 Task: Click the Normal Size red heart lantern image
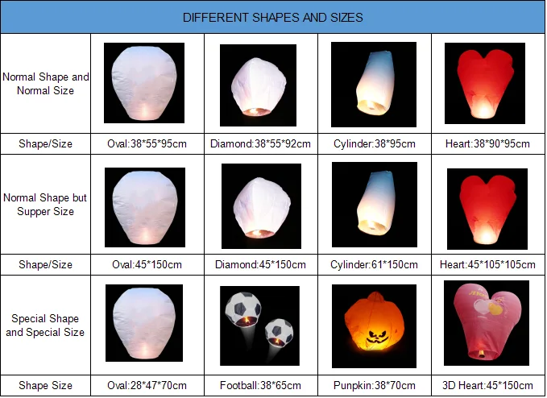pyautogui.click(x=485, y=83)
